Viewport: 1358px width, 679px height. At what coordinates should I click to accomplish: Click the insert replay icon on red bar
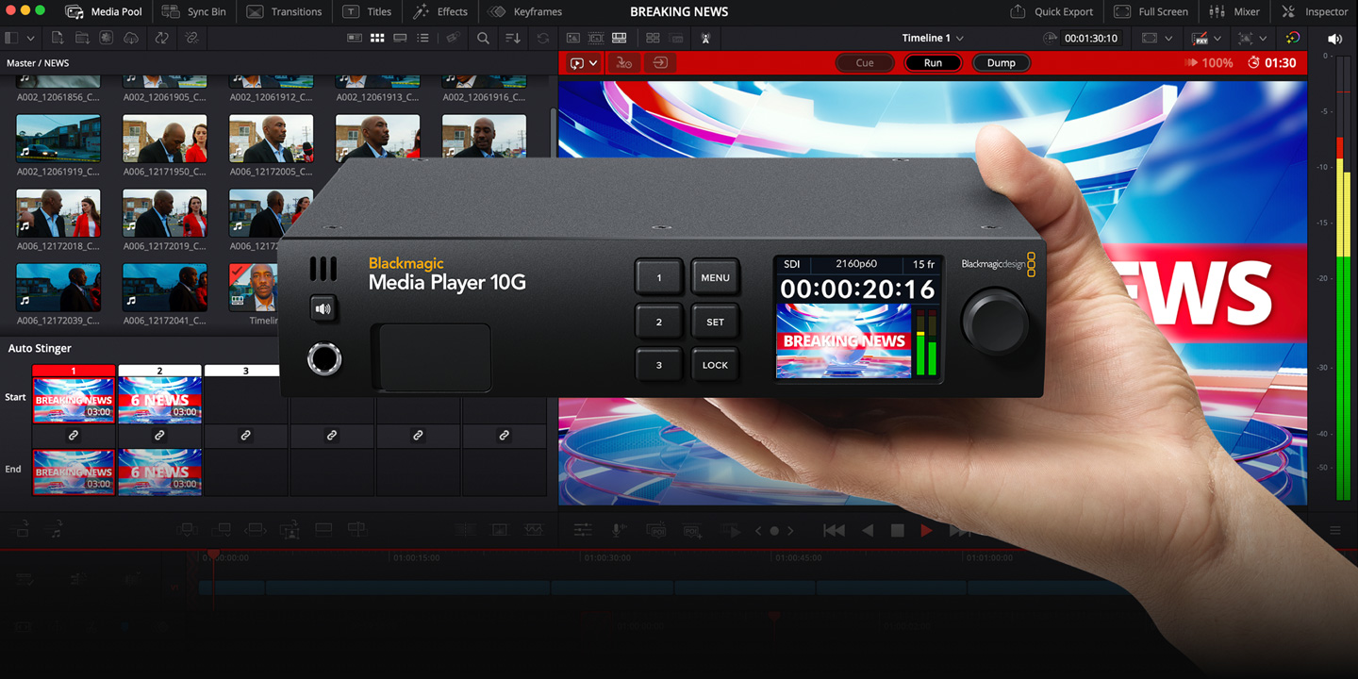click(660, 63)
